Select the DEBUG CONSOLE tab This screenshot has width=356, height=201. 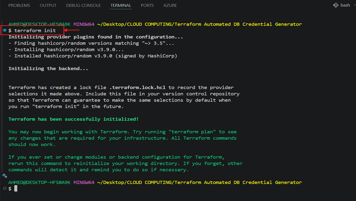coord(83,5)
